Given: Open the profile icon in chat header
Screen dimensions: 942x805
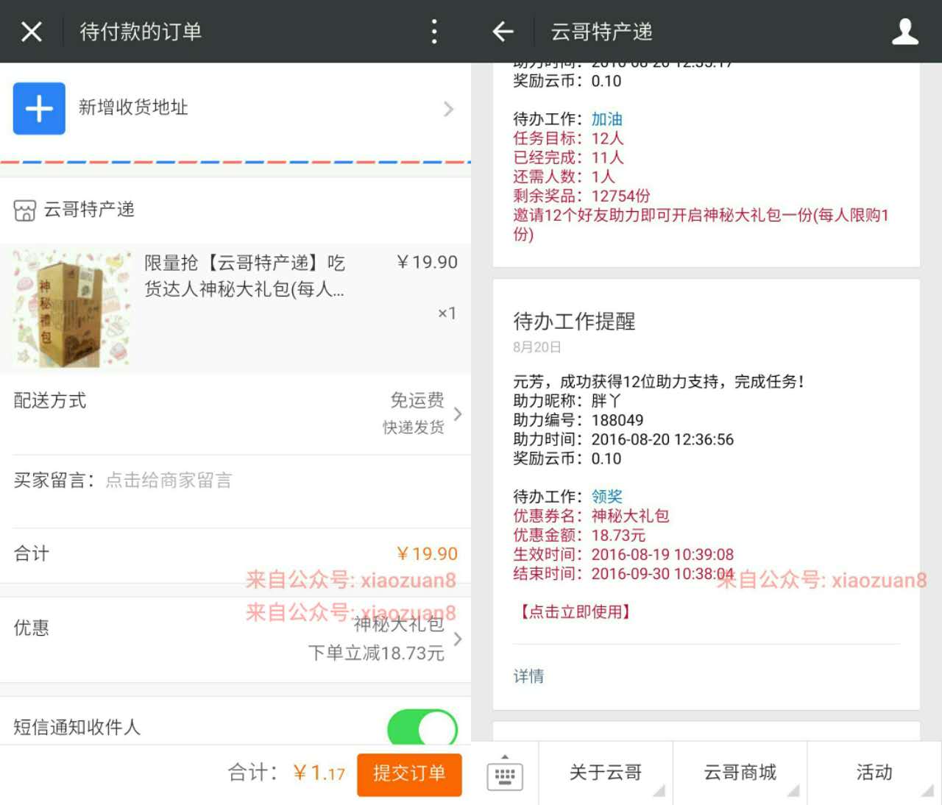Looking at the screenshot, I should click(905, 32).
